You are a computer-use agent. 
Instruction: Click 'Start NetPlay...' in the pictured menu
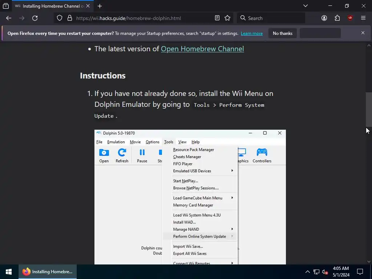pyautogui.click(x=186, y=181)
